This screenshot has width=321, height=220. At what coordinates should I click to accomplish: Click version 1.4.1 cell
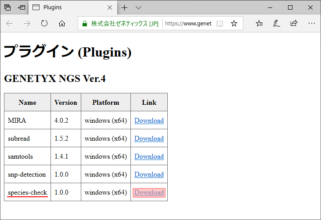(x=66, y=156)
